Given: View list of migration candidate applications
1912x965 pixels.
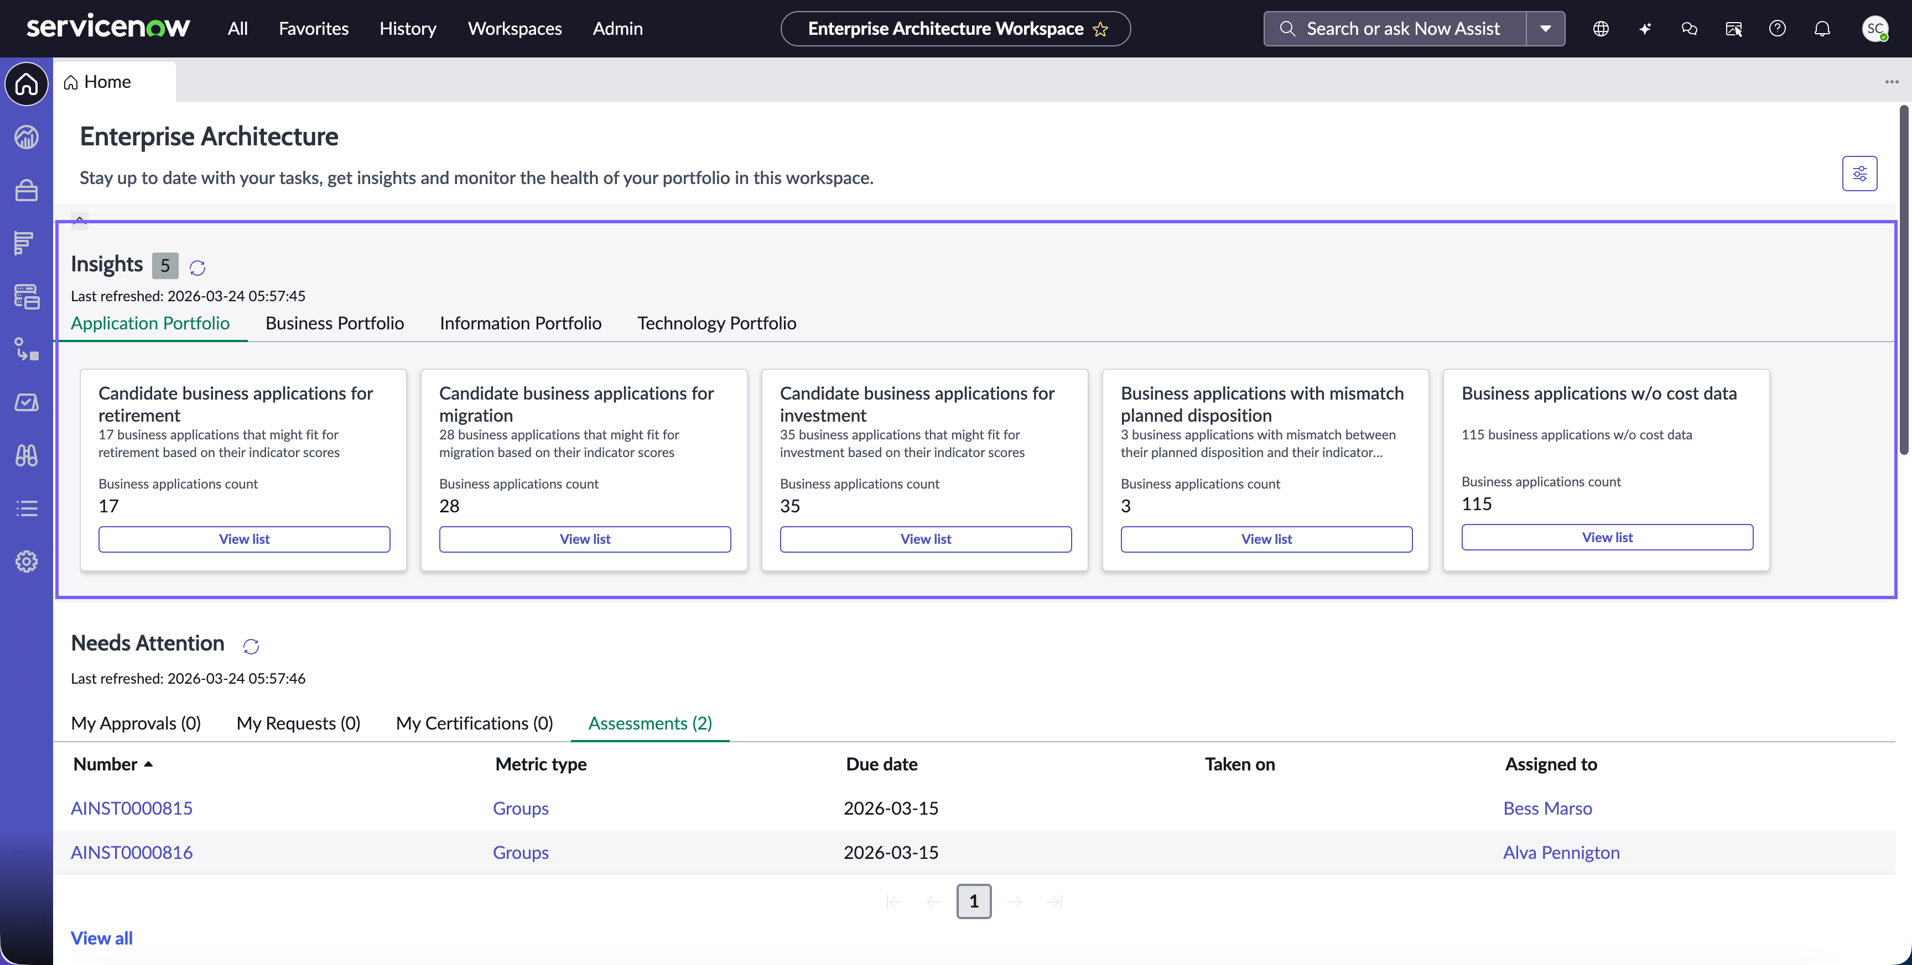Looking at the screenshot, I should [x=585, y=539].
